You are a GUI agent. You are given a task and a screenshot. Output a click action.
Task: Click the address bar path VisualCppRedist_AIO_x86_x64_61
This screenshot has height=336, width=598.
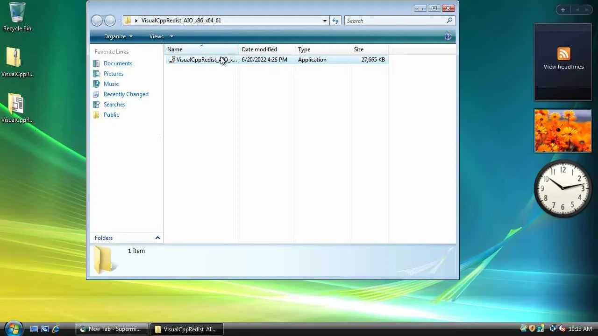coord(181,21)
